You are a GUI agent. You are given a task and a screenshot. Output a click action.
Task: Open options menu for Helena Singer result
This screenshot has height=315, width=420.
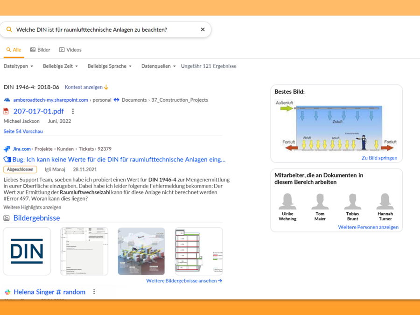point(94,292)
